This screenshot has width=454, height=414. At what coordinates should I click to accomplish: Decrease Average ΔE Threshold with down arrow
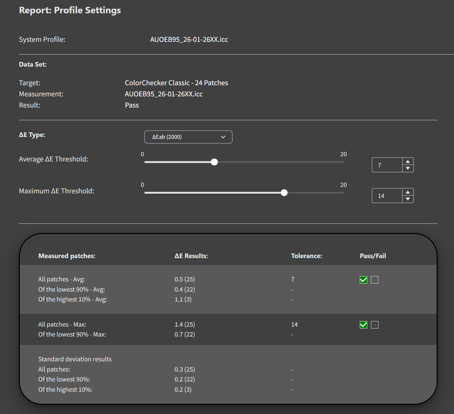coord(408,168)
